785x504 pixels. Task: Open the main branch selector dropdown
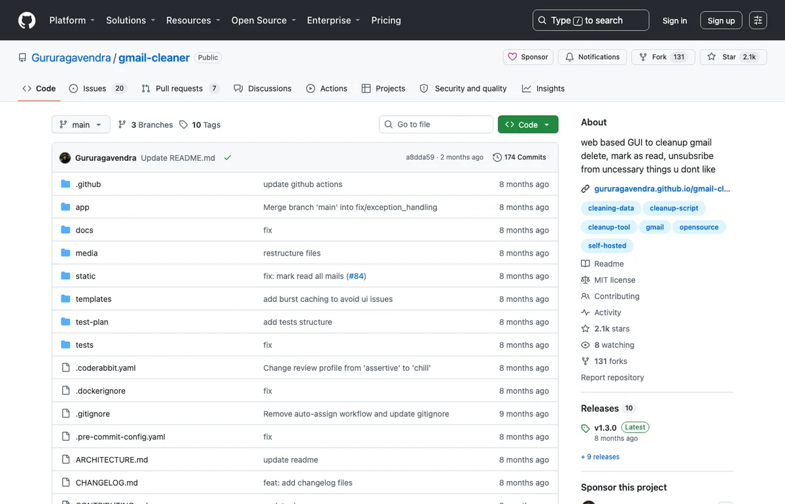click(x=81, y=125)
